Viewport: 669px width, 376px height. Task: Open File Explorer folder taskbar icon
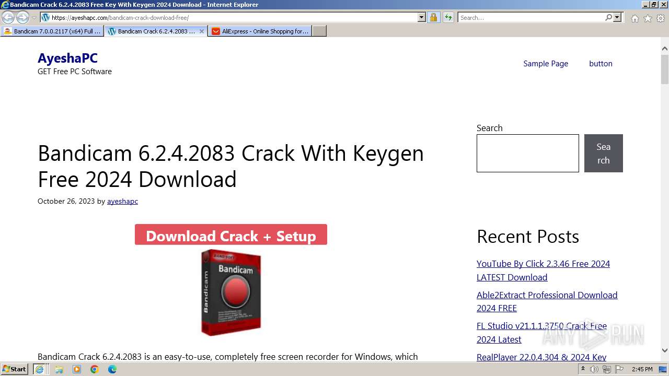[x=59, y=369]
